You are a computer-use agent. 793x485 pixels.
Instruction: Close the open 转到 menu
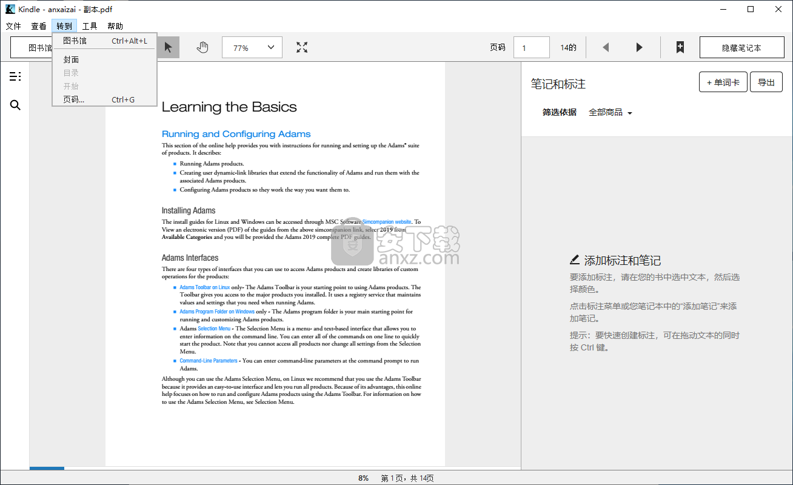[64, 26]
